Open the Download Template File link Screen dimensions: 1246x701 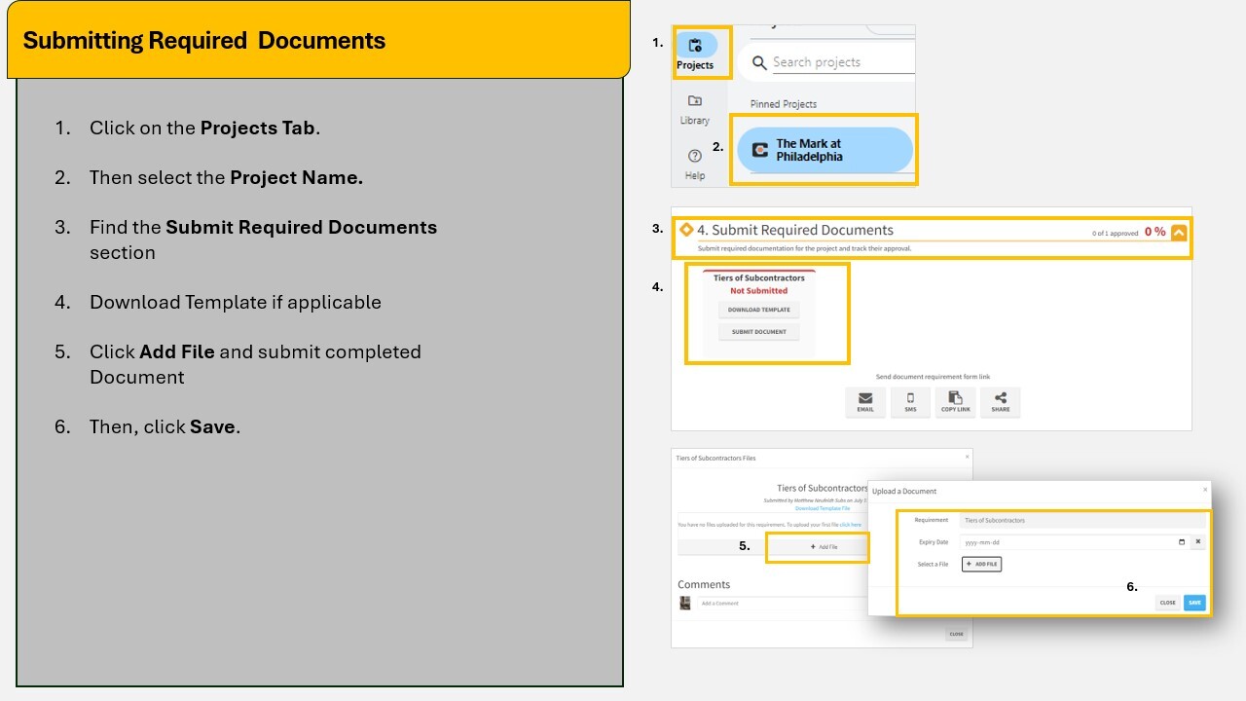coord(823,508)
